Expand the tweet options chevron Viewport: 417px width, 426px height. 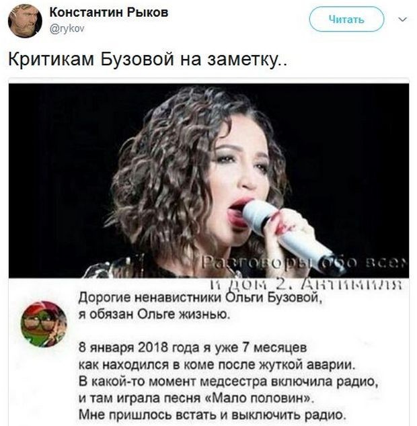click(403, 19)
